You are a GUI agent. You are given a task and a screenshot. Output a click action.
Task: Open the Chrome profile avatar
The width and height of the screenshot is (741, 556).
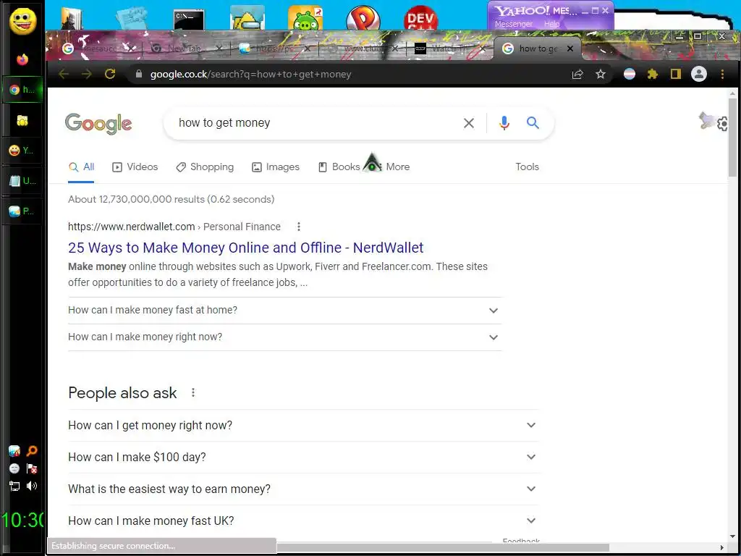[699, 75]
